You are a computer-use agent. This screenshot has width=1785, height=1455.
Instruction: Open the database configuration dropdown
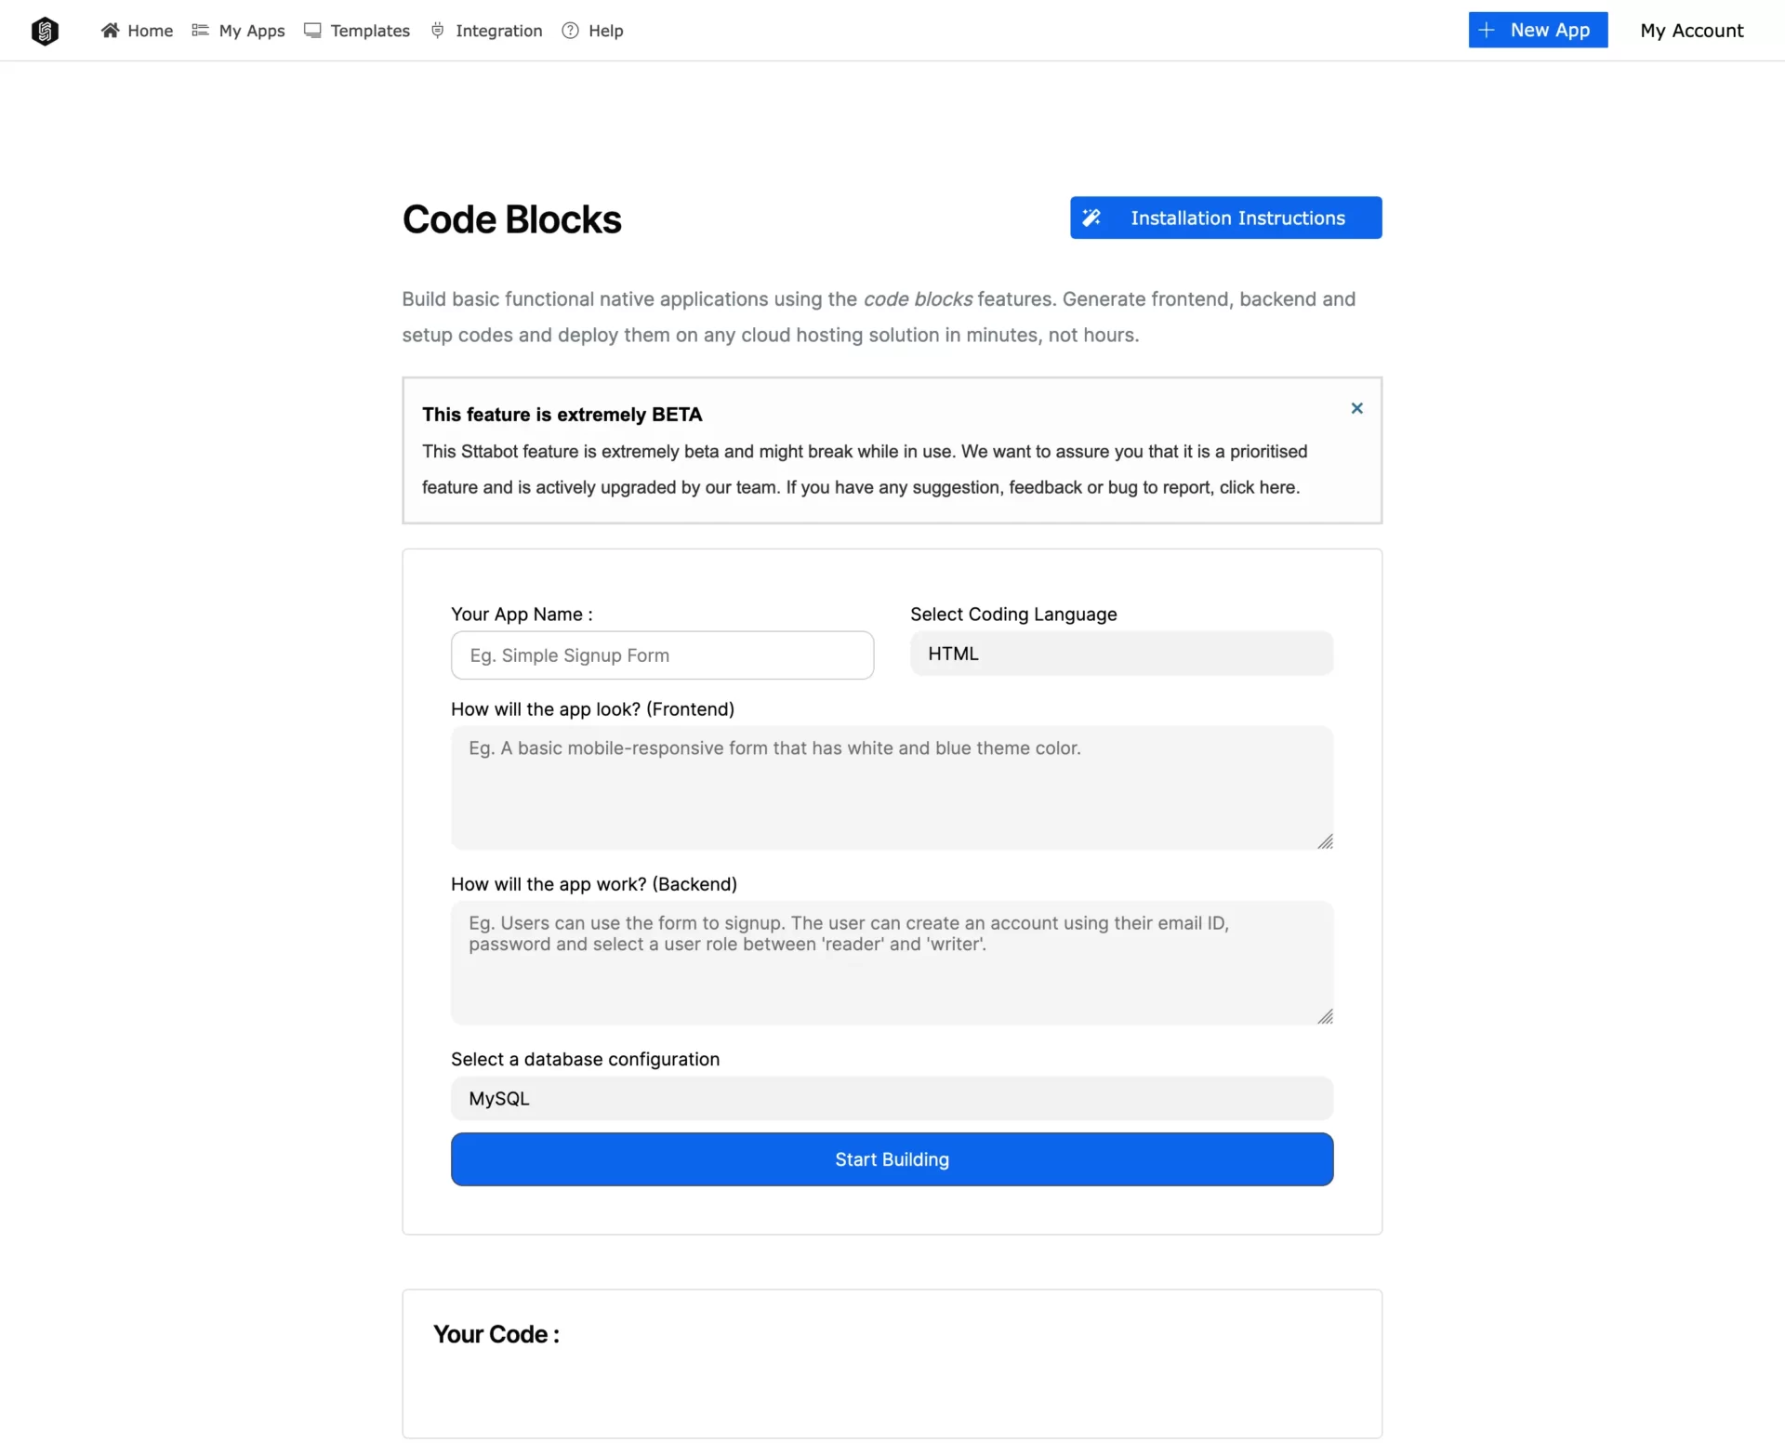click(892, 1098)
